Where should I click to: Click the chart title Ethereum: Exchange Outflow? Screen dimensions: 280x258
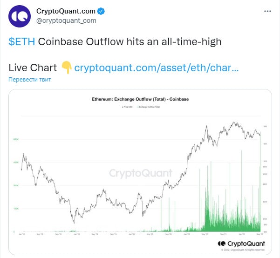[140, 99]
